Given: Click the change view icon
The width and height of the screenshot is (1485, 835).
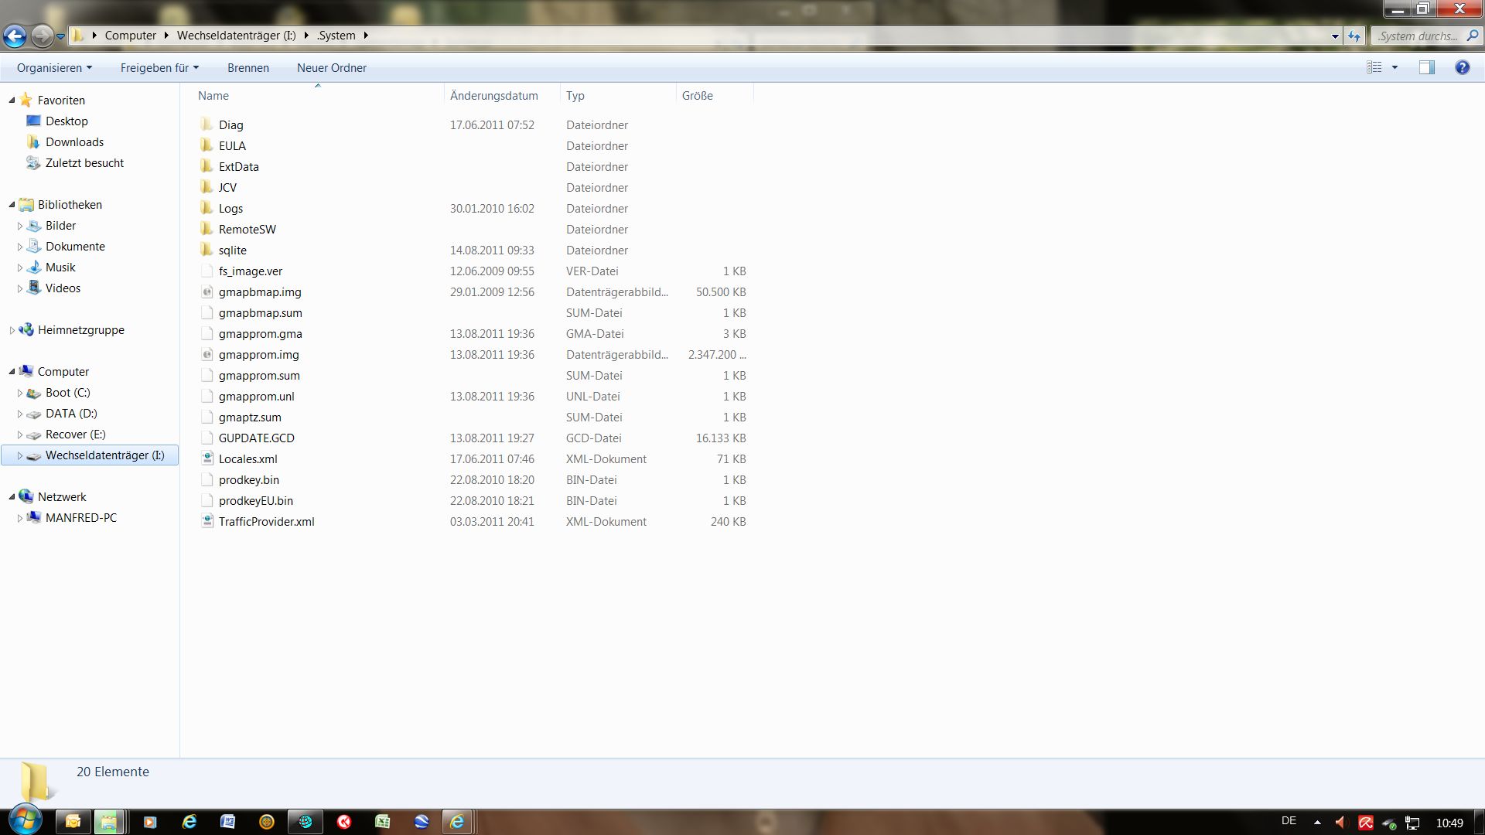Looking at the screenshot, I should (1374, 68).
